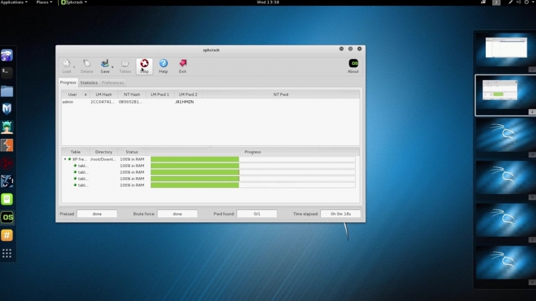Open the top Iceweasel icon in dock

7,55
